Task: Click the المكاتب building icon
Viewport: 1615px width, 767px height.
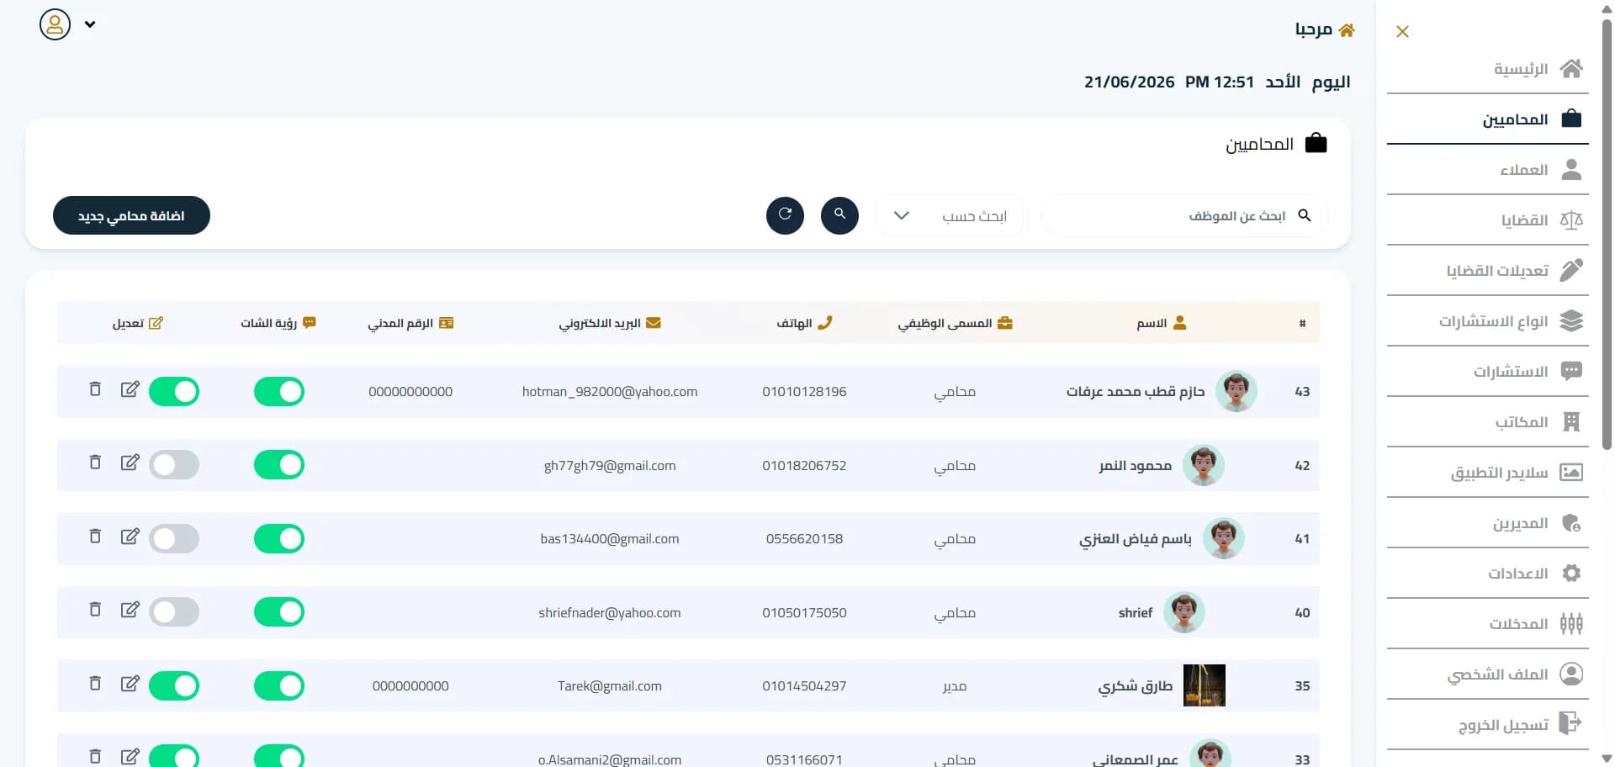Action: pos(1571,422)
